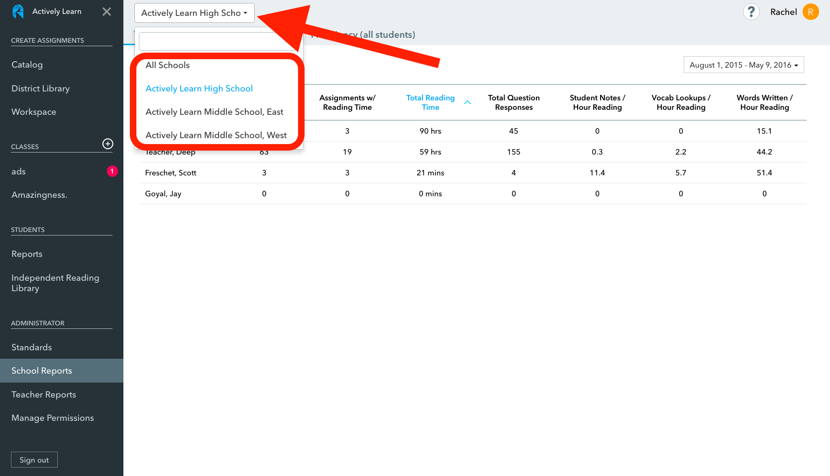Open the date range dropdown
Screen dimensions: 830x476
point(743,65)
